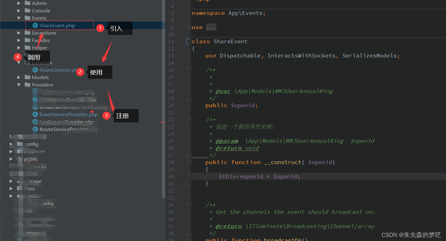Collapse the ShareEvent class fold in gutter
Viewport: 446px width, 241px height.
189,41
